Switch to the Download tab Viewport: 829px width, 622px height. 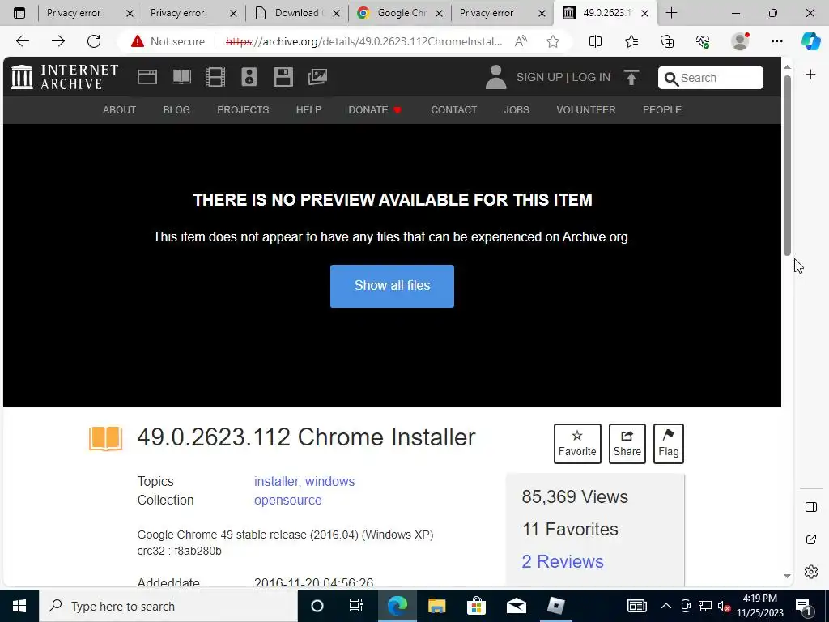pyautogui.click(x=296, y=13)
